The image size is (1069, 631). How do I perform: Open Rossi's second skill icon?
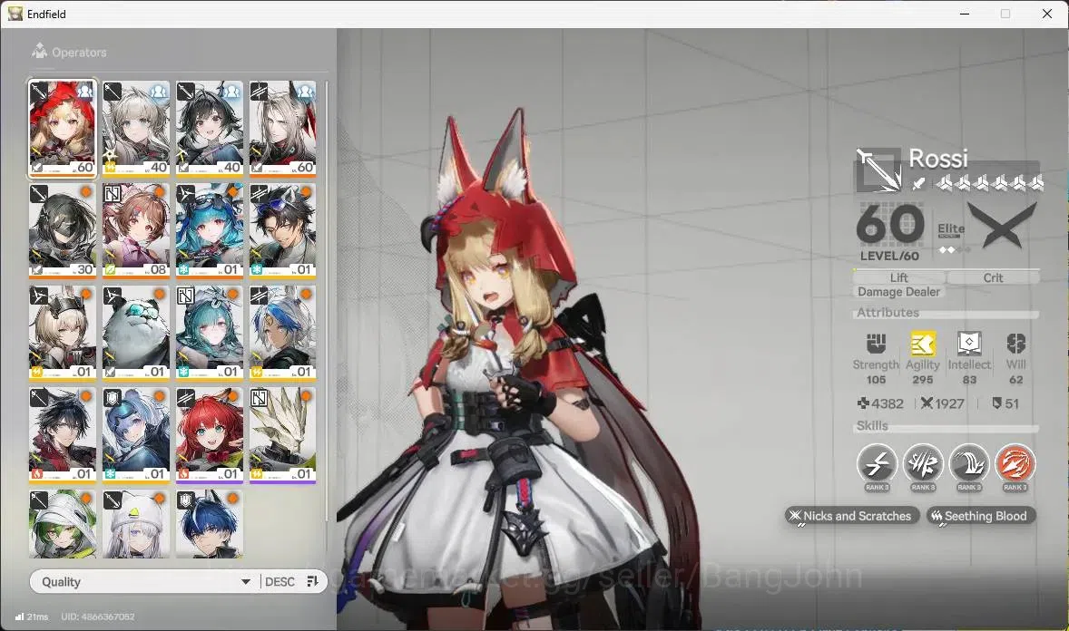[923, 465]
